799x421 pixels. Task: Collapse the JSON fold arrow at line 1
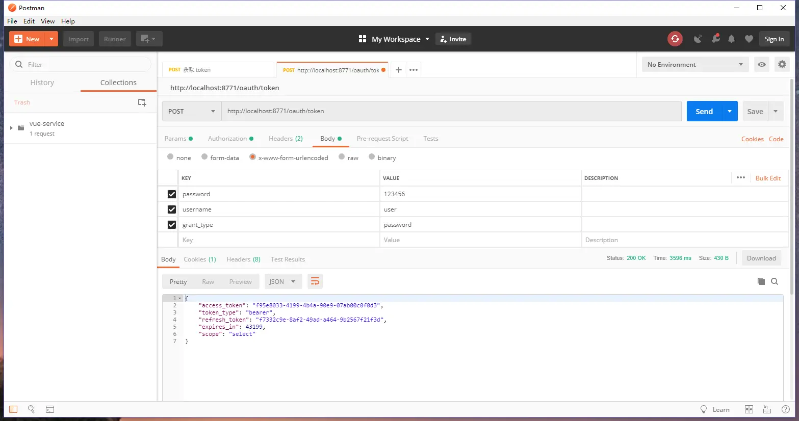(180, 298)
